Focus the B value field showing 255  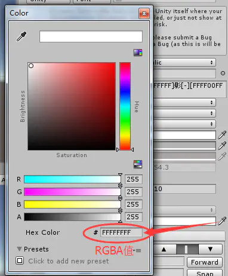[134, 204]
